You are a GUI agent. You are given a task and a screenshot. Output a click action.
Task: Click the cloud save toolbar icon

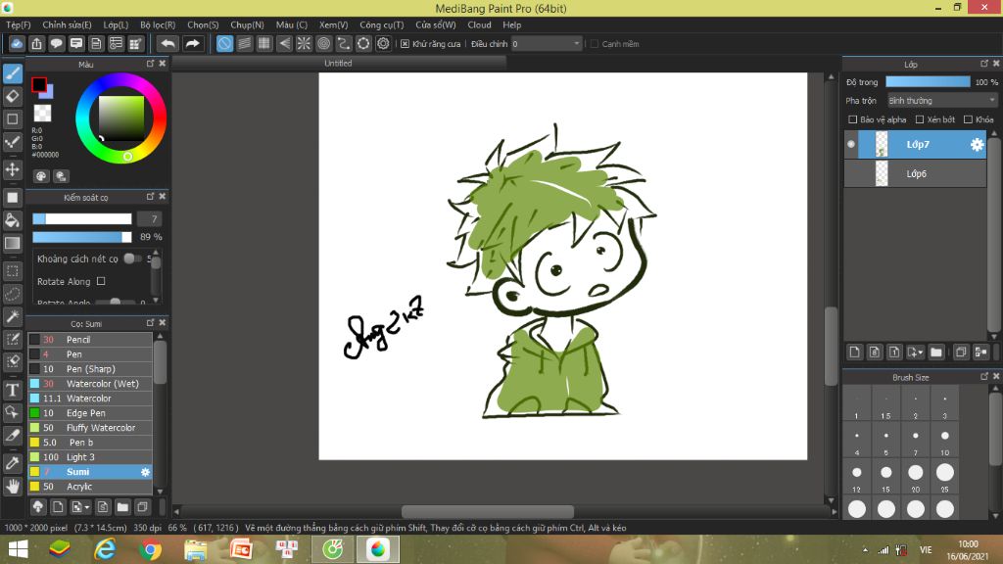pyautogui.click(x=17, y=43)
